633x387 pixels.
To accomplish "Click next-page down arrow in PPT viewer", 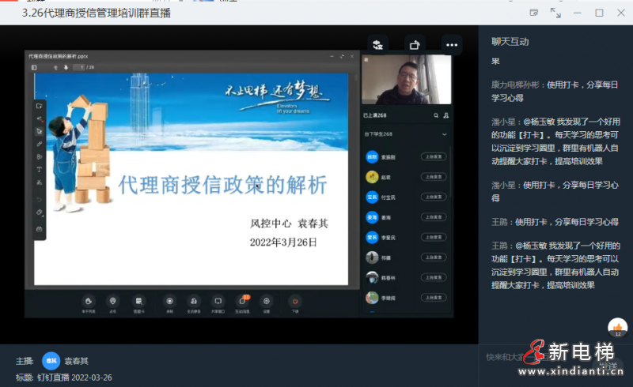I will (x=66, y=68).
